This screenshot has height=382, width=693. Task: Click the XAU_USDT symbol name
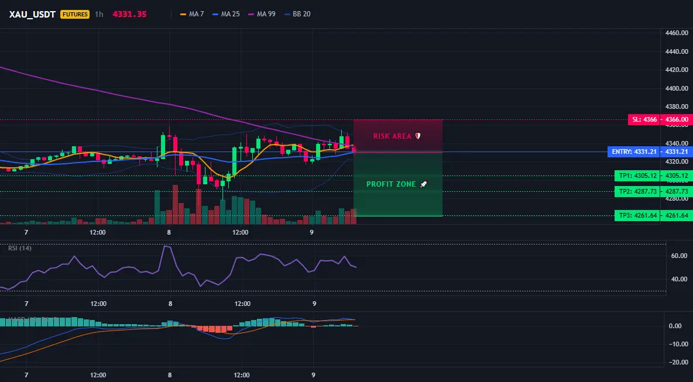coord(32,14)
